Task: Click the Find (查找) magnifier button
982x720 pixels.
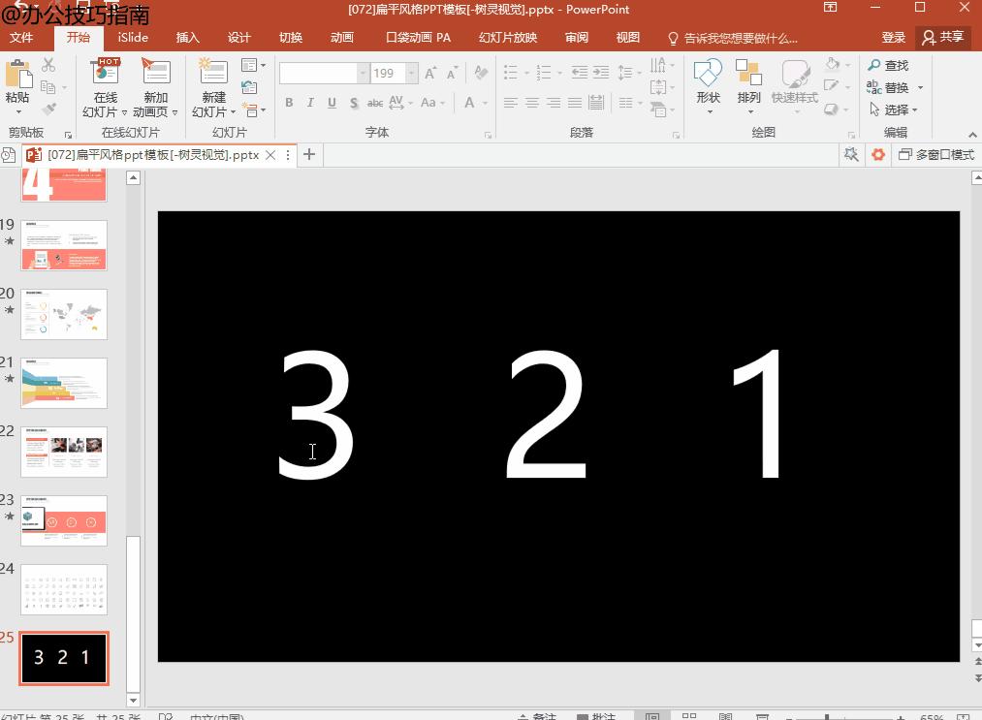Action: coord(887,65)
